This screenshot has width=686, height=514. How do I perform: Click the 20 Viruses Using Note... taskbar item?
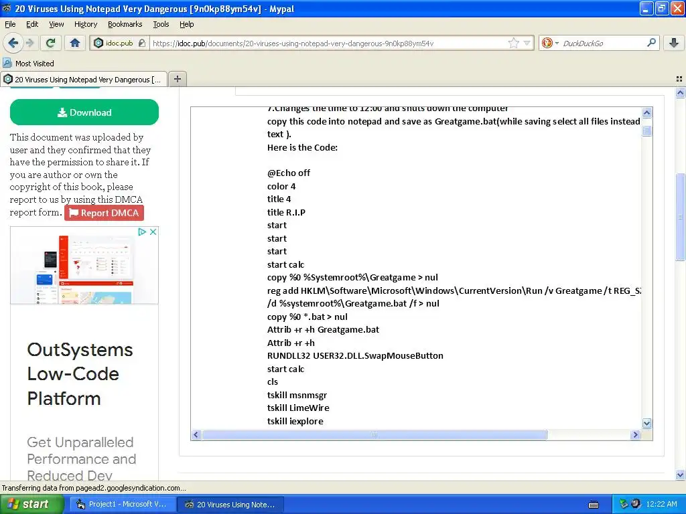pos(230,505)
